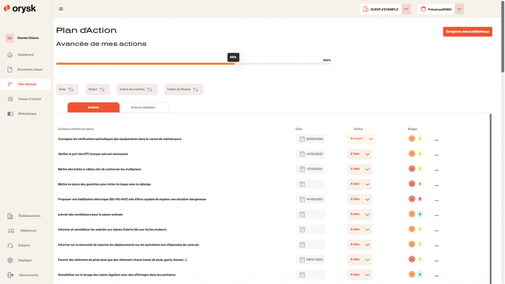Open the Dashboard home icon in sidebar
This screenshot has width=505, height=284.
[10, 55]
